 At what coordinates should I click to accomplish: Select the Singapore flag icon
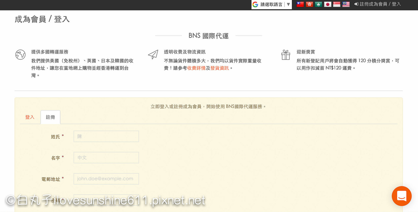click(337, 4)
